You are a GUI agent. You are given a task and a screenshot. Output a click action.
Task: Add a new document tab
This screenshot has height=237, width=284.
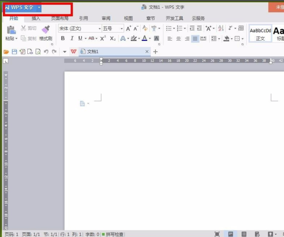click(155, 52)
